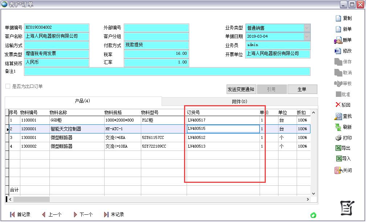Select the 产品(4) tab
Image resolution: width=366 pixels, height=222 pixels.
point(82,101)
